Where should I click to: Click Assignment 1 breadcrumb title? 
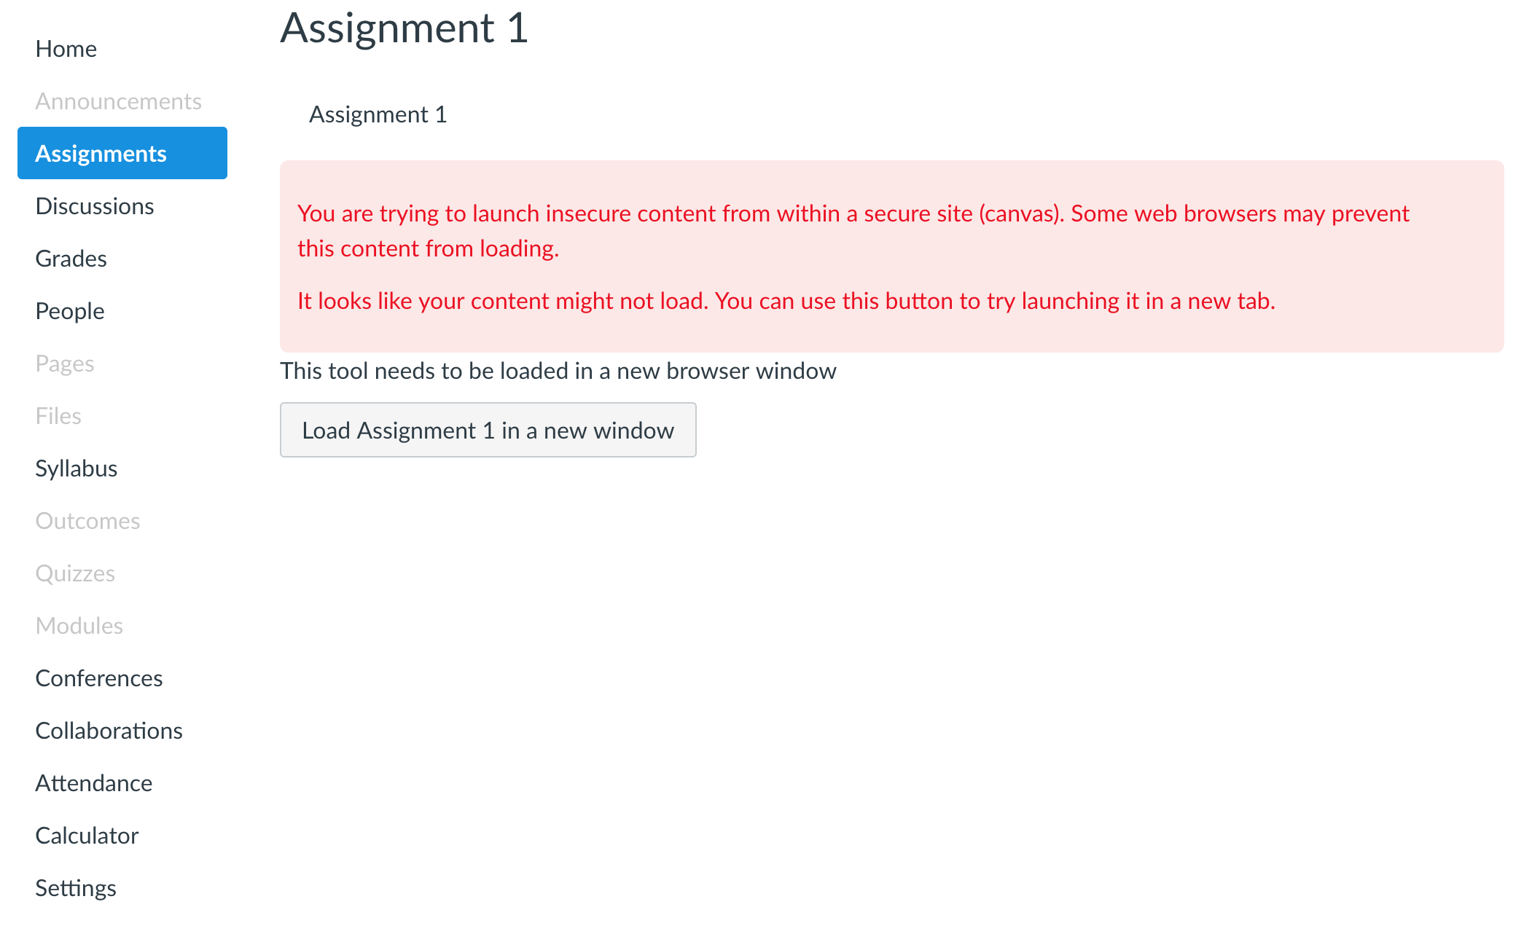point(377,114)
